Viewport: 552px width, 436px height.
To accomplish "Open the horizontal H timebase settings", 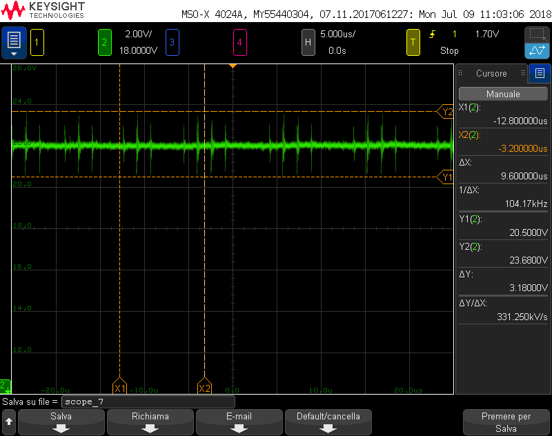I will click(x=308, y=43).
